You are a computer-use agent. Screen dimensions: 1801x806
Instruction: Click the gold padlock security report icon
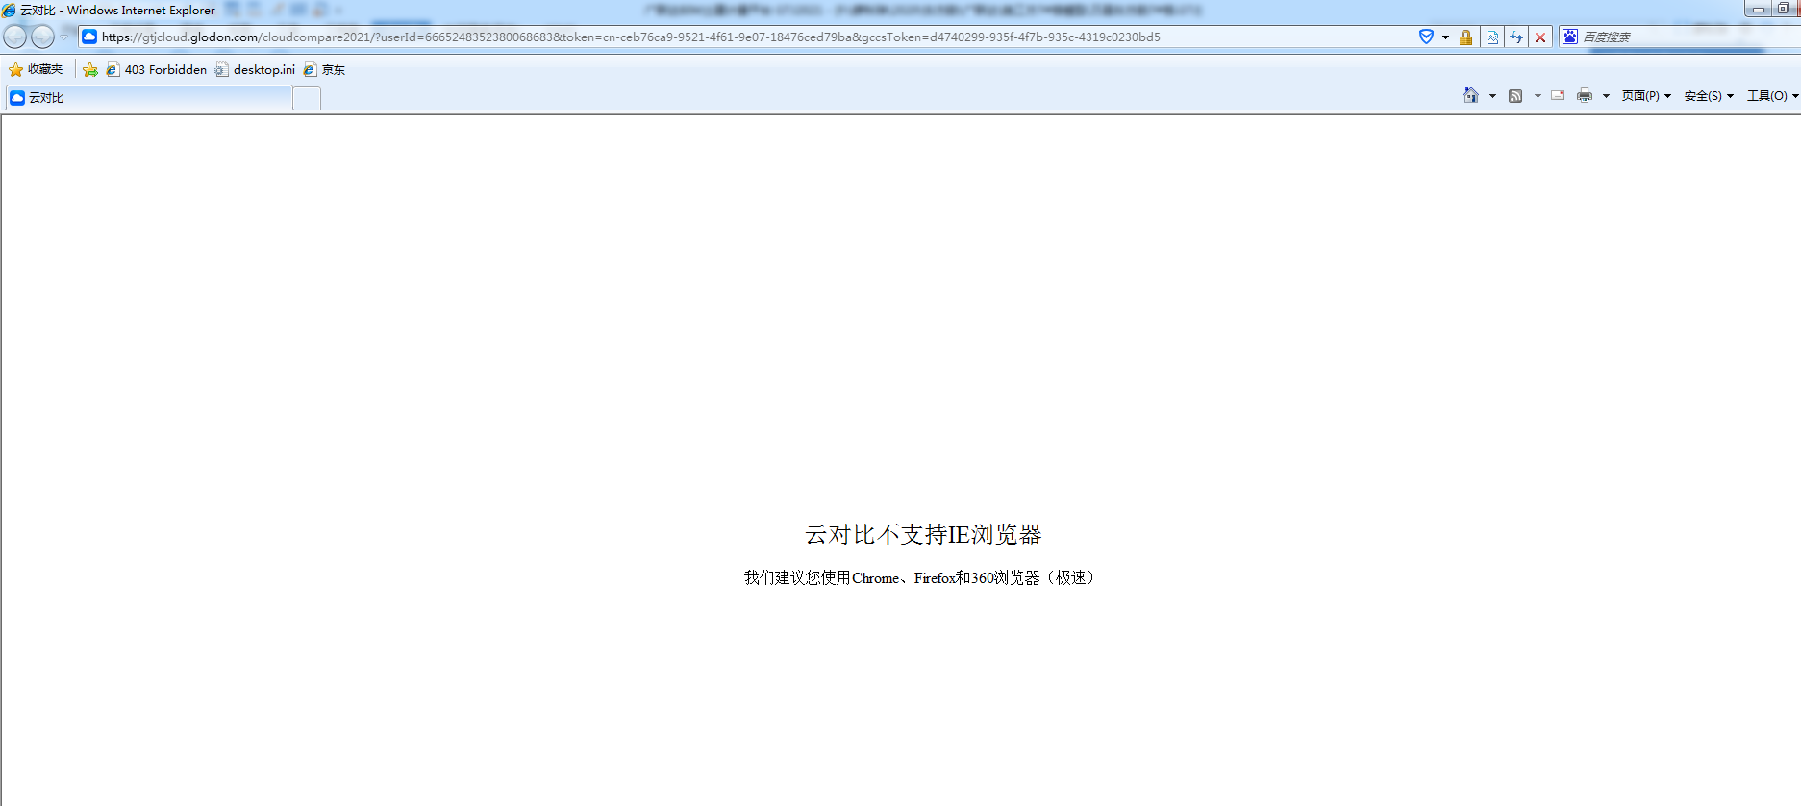(1465, 37)
